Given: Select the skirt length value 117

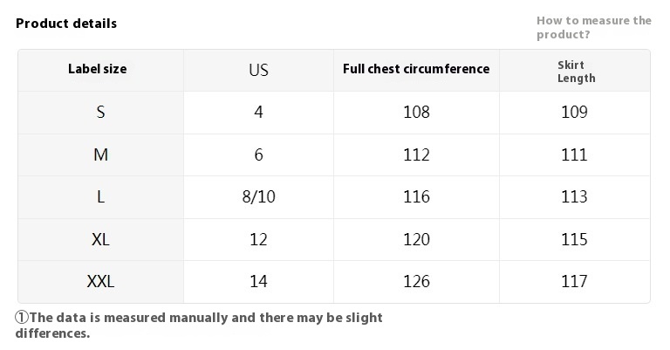Looking at the screenshot, I should 574,281.
